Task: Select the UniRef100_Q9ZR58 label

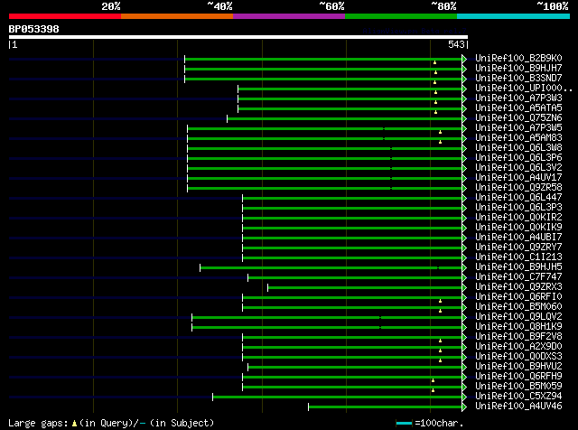Action: 518,187
